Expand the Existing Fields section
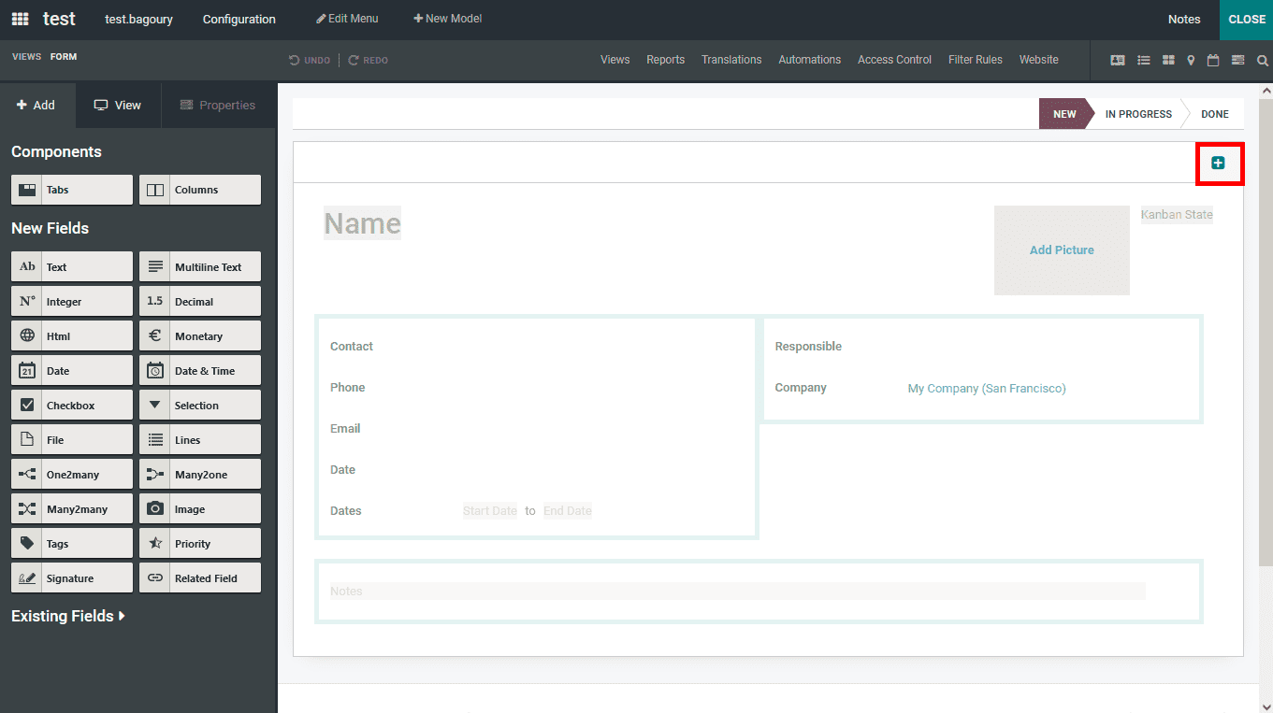This screenshot has height=713, width=1273. coord(68,615)
